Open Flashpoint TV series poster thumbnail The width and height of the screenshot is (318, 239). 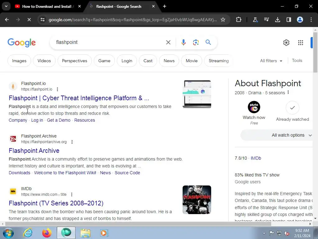[x=197, y=200]
